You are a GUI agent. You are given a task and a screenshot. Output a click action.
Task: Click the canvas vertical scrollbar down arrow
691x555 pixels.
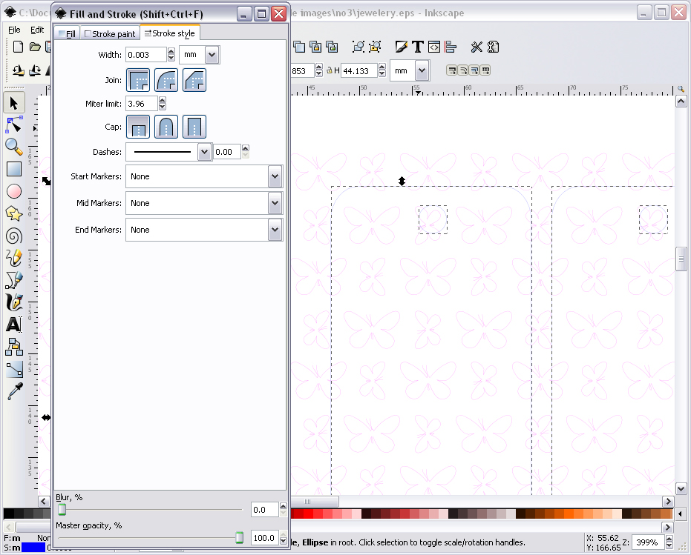(x=681, y=488)
